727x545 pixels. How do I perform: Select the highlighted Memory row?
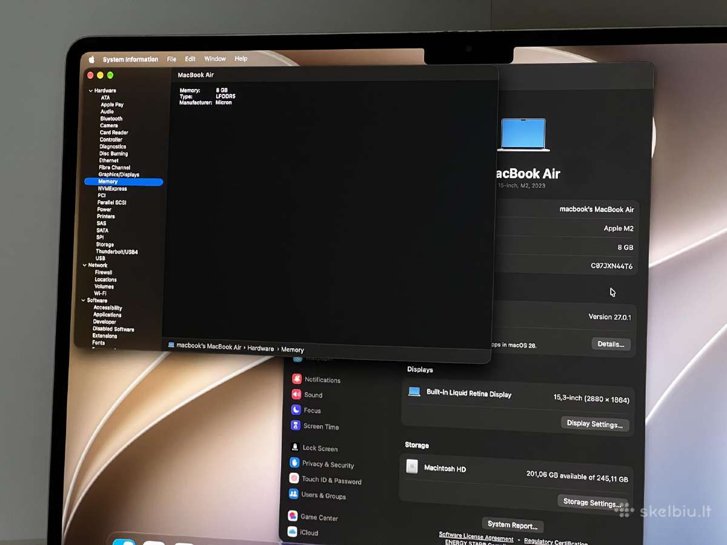click(x=124, y=182)
